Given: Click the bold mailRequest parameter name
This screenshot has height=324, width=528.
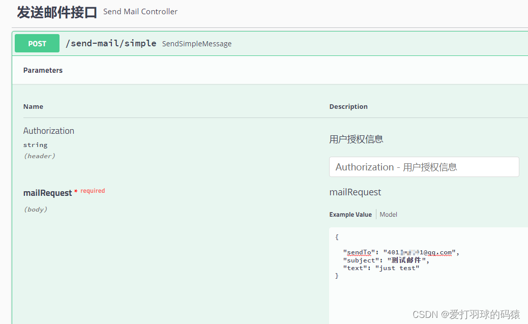Looking at the screenshot, I should pos(48,193).
